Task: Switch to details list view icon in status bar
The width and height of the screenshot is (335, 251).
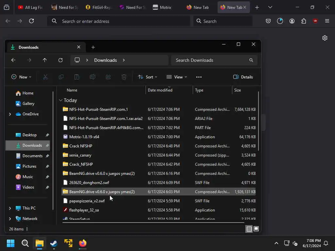Action: coord(249,229)
